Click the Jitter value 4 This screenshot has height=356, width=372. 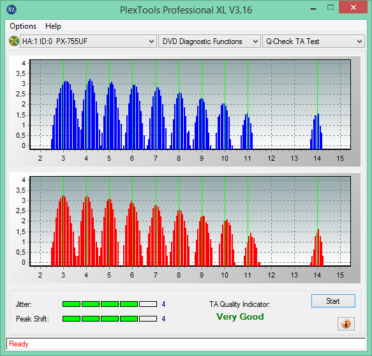coord(163,304)
